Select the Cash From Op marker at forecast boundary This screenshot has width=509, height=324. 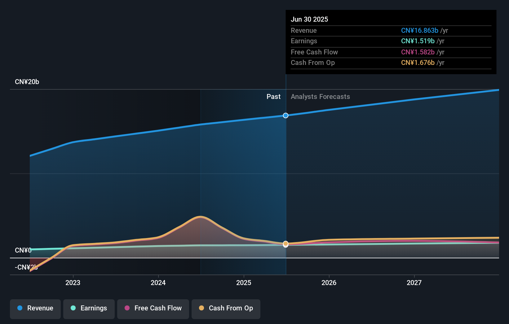[x=285, y=244]
